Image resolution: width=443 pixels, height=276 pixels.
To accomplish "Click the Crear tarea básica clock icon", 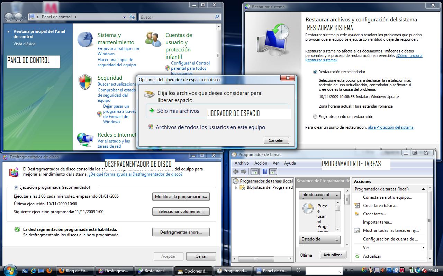I will coord(357,206).
